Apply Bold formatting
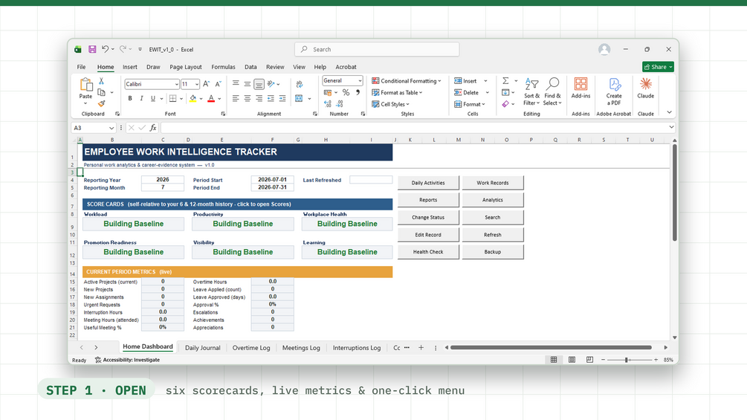 pyautogui.click(x=129, y=99)
